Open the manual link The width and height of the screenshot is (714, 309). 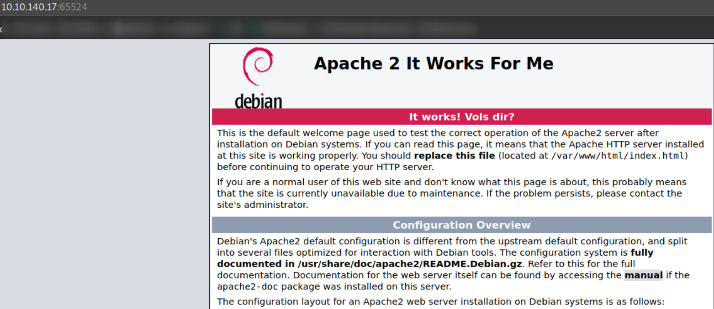643,275
